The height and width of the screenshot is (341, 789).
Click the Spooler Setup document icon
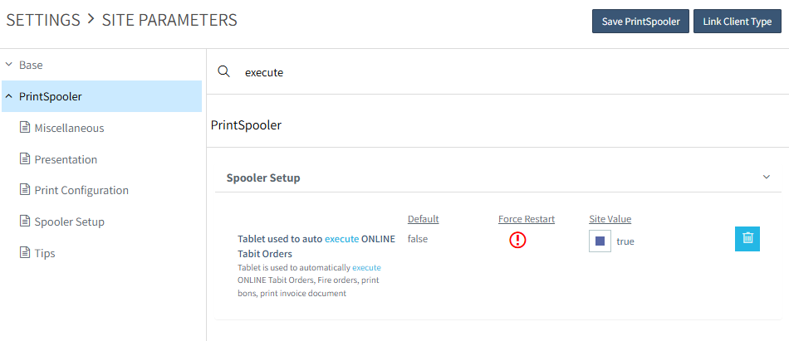tap(25, 222)
